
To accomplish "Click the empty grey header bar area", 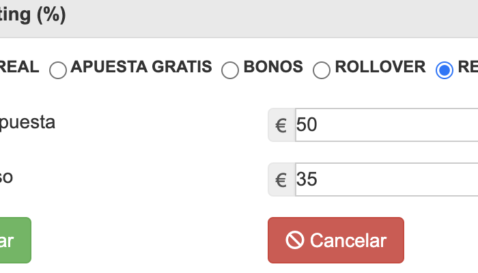I will (271, 18).
